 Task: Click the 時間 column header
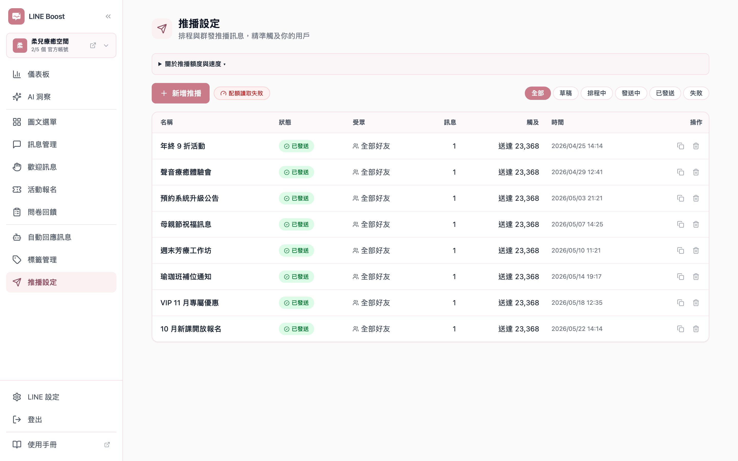pyautogui.click(x=557, y=122)
